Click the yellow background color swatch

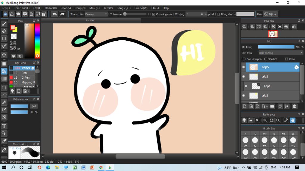tap(15, 30)
